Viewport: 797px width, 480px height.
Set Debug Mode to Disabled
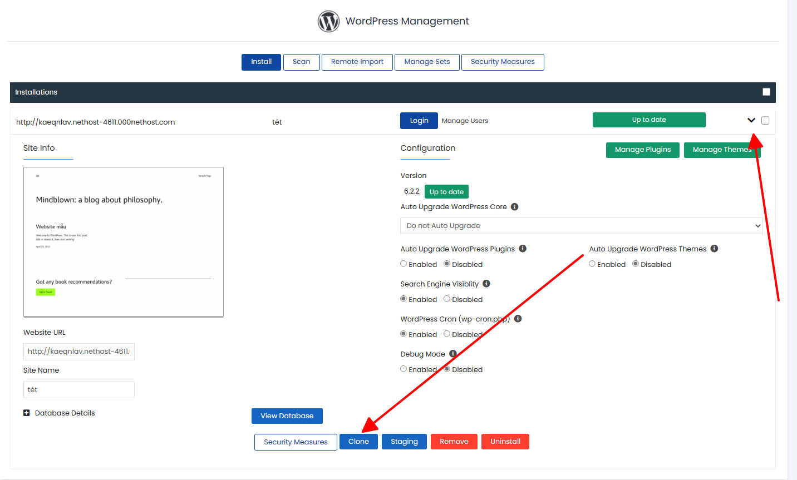[447, 369]
